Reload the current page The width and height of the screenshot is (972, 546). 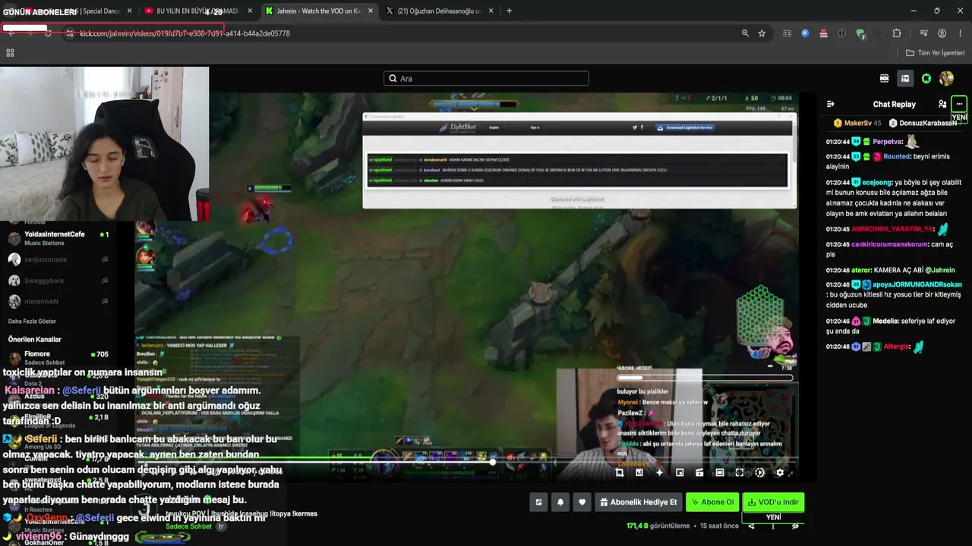click(x=48, y=33)
